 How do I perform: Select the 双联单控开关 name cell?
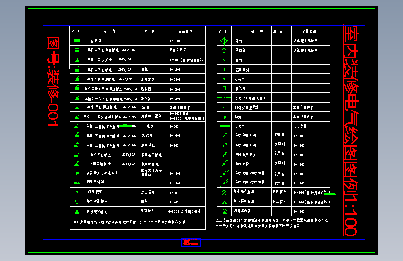(246, 145)
